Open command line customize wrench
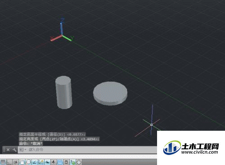Image resolution: width=225 pixels, height=165 pixels. pyautogui.click(x=14, y=150)
